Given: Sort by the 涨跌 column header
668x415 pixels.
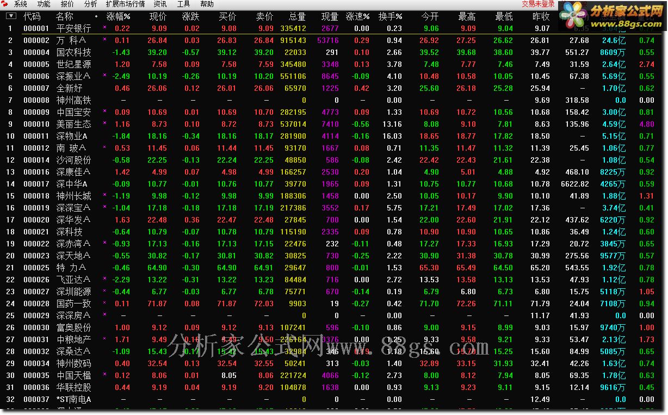Looking at the screenshot, I should [191, 17].
